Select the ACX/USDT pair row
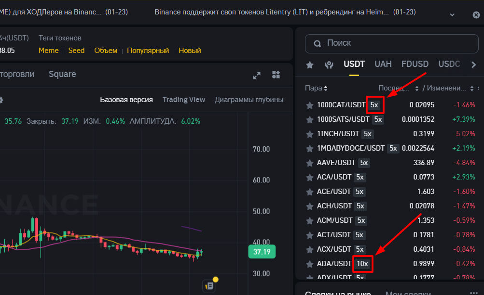 (390, 249)
